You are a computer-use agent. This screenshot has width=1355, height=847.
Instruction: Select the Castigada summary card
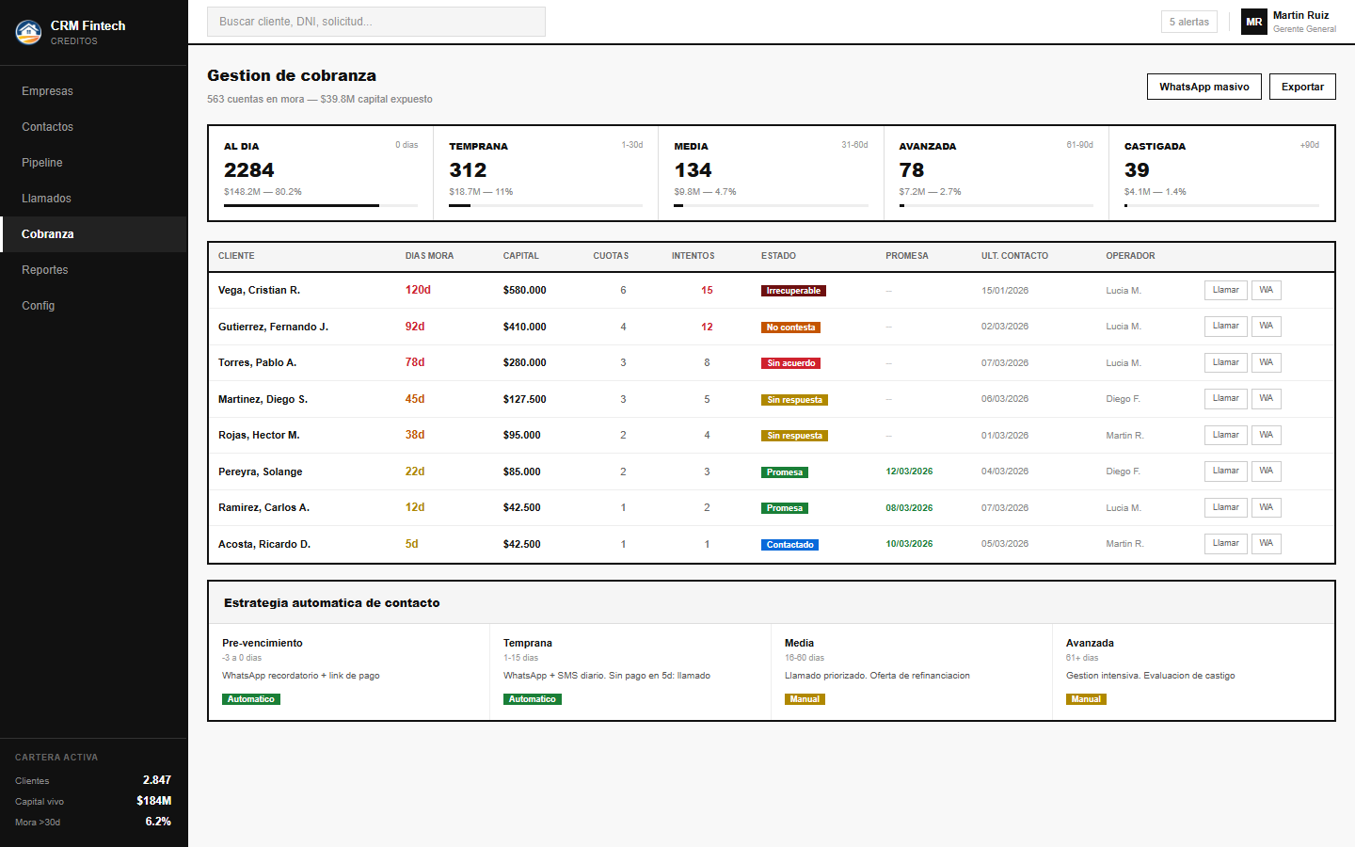(x=1221, y=173)
